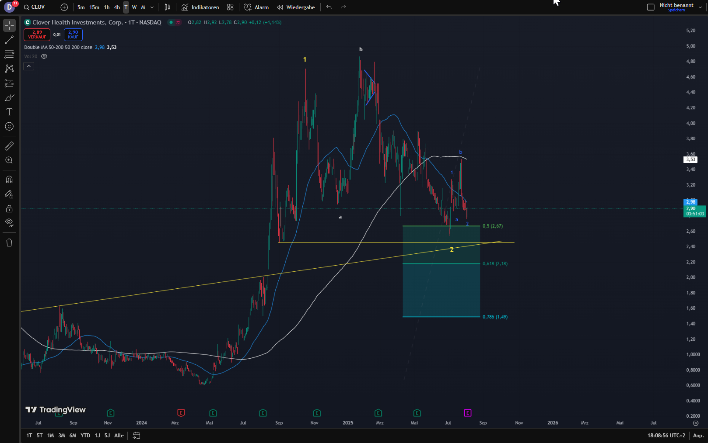708x443 pixels.
Task: Select the trend line drawing tool
Action: [x=9, y=40]
